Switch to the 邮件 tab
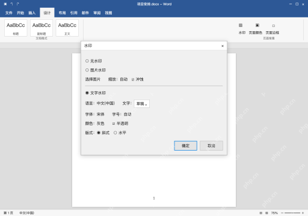This screenshot has height=216, width=308. 85,13
